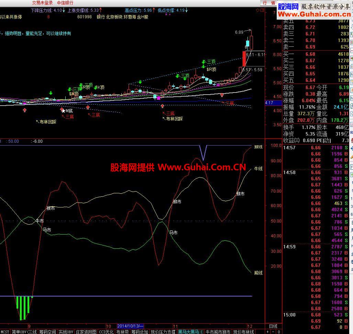Click the 下降压力线: 4.10 readout
The width and height of the screenshot is (353, 334).
click(x=48, y=10)
